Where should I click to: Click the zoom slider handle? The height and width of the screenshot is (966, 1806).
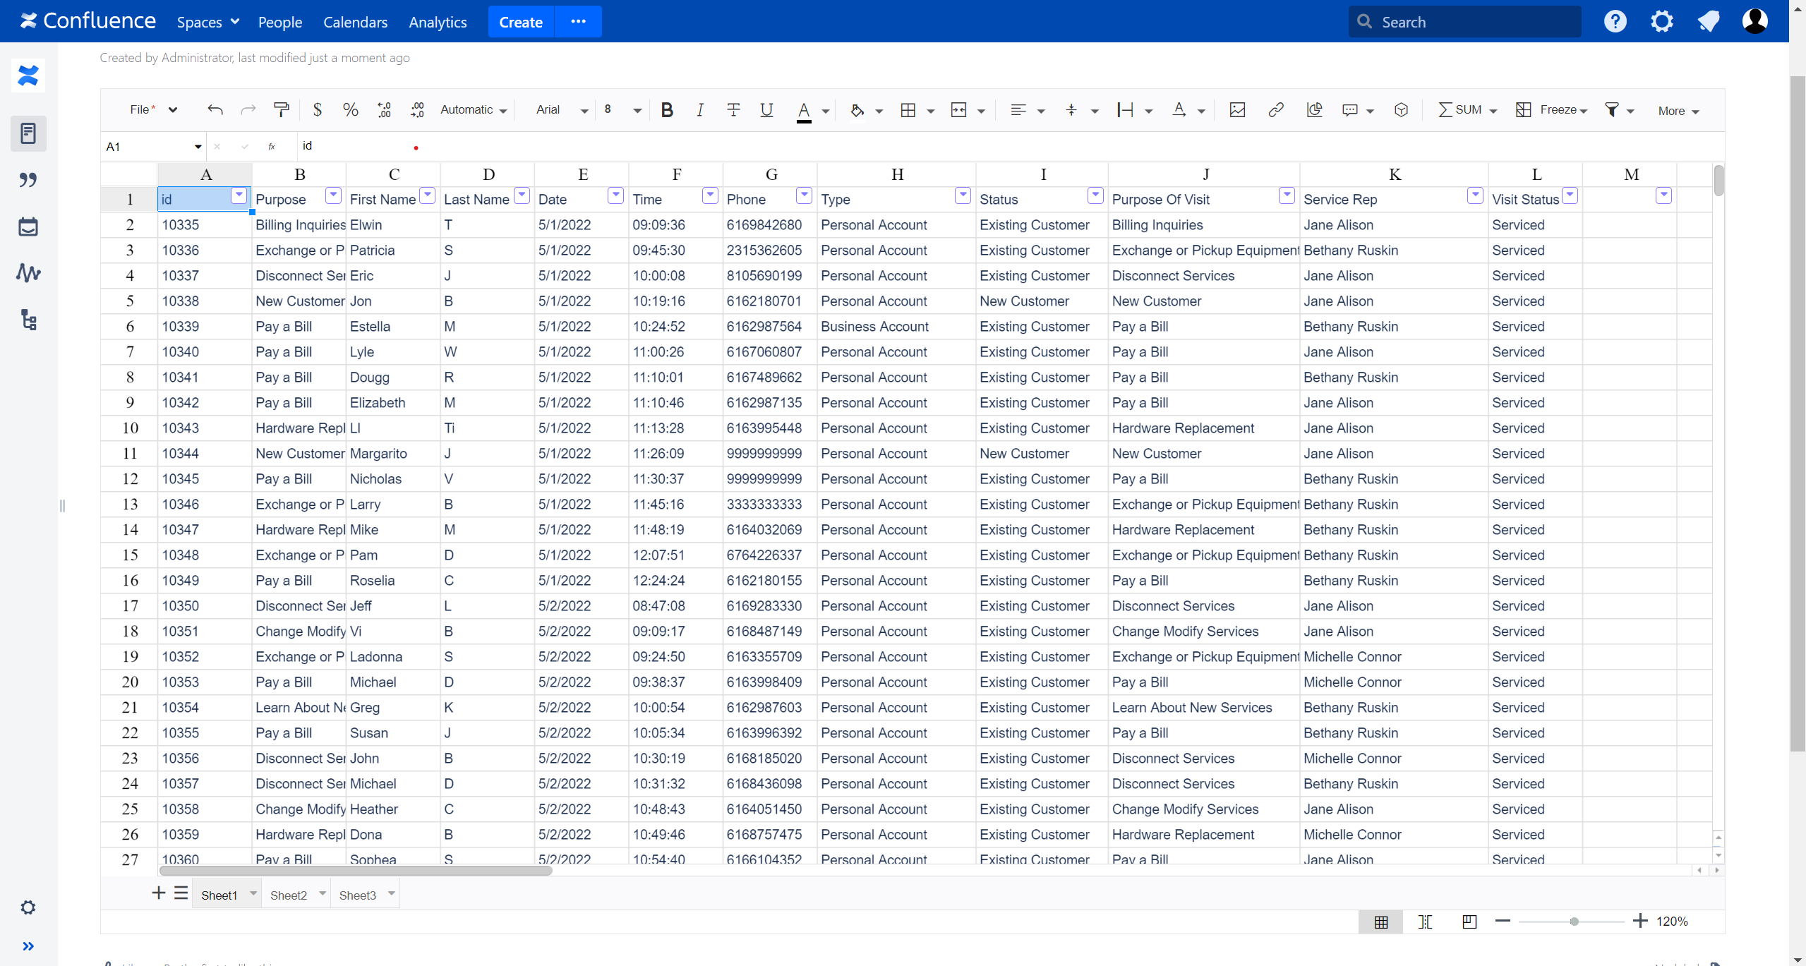pyautogui.click(x=1574, y=922)
